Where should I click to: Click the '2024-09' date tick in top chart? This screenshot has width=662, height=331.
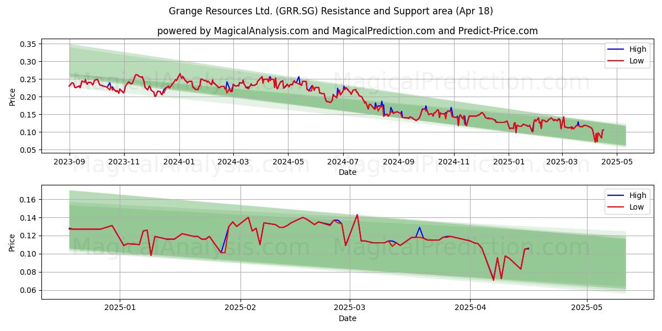pos(398,163)
